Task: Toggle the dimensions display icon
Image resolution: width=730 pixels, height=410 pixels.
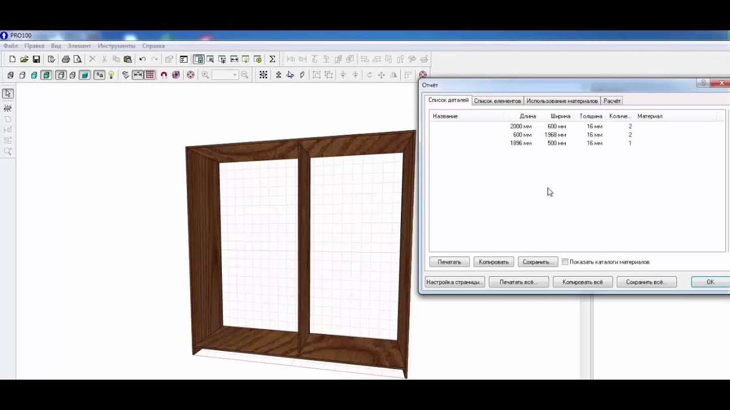Action: point(137,75)
